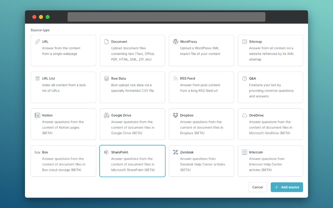Click the Add source button
This screenshot has height=208, width=333.
point(287,187)
